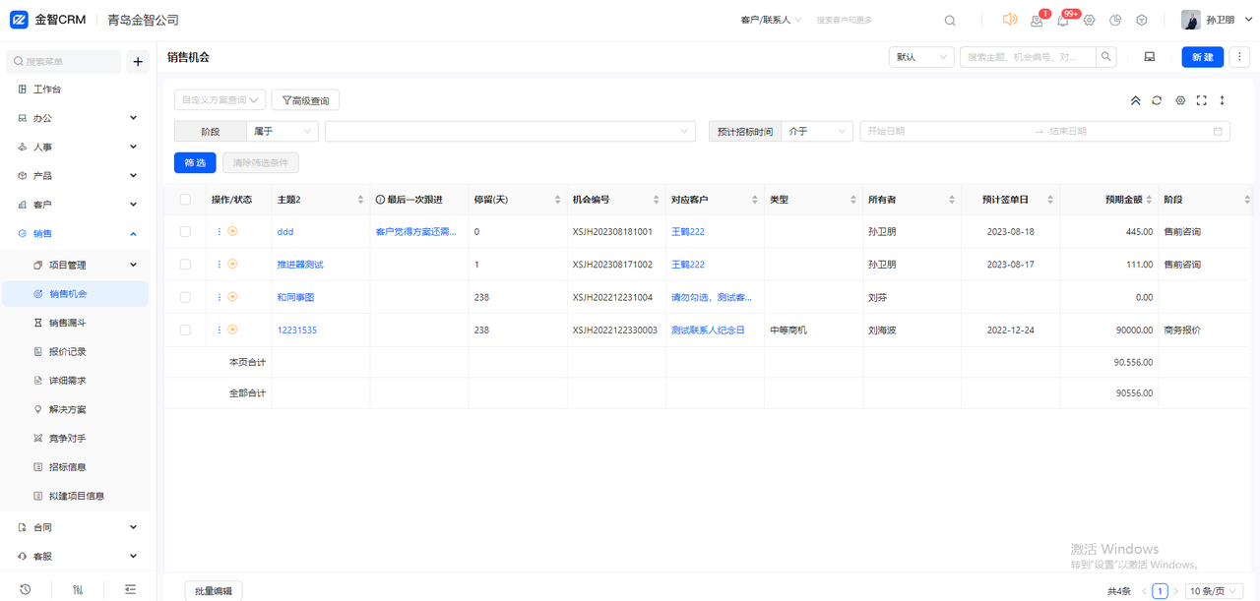This screenshot has height=601, width=1260.
Task: Click the orange speaker announcement icon
Action: [1009, 20]
